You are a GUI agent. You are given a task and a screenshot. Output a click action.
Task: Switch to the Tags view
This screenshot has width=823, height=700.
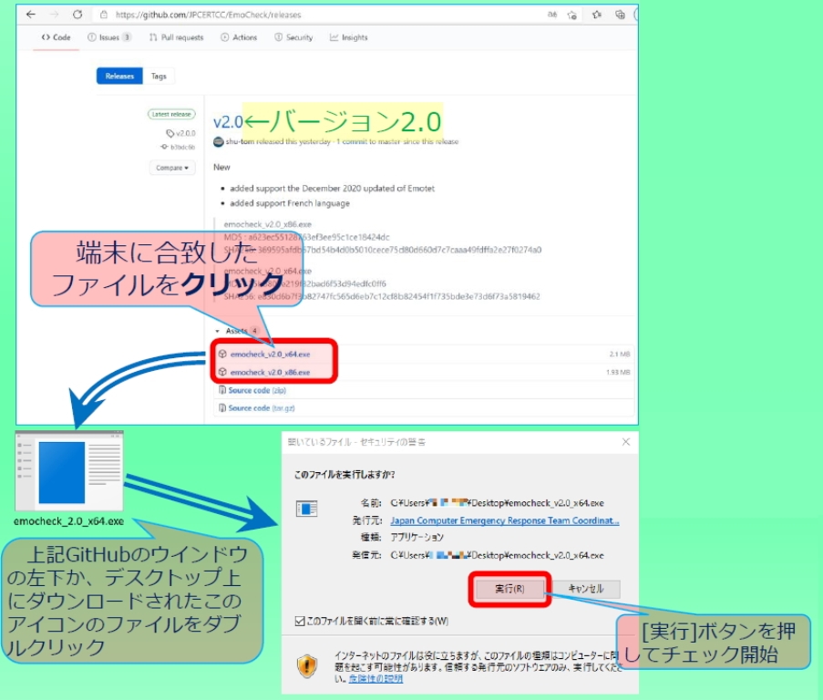[159, 76]
